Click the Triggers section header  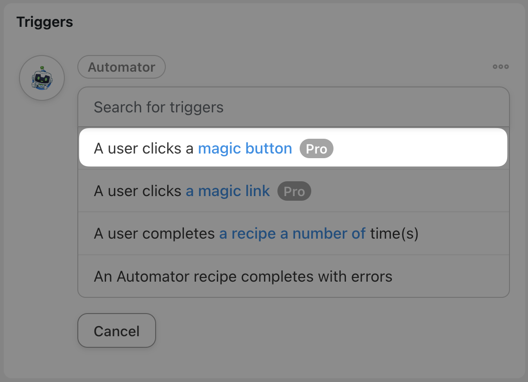click(x=44, y=22)
